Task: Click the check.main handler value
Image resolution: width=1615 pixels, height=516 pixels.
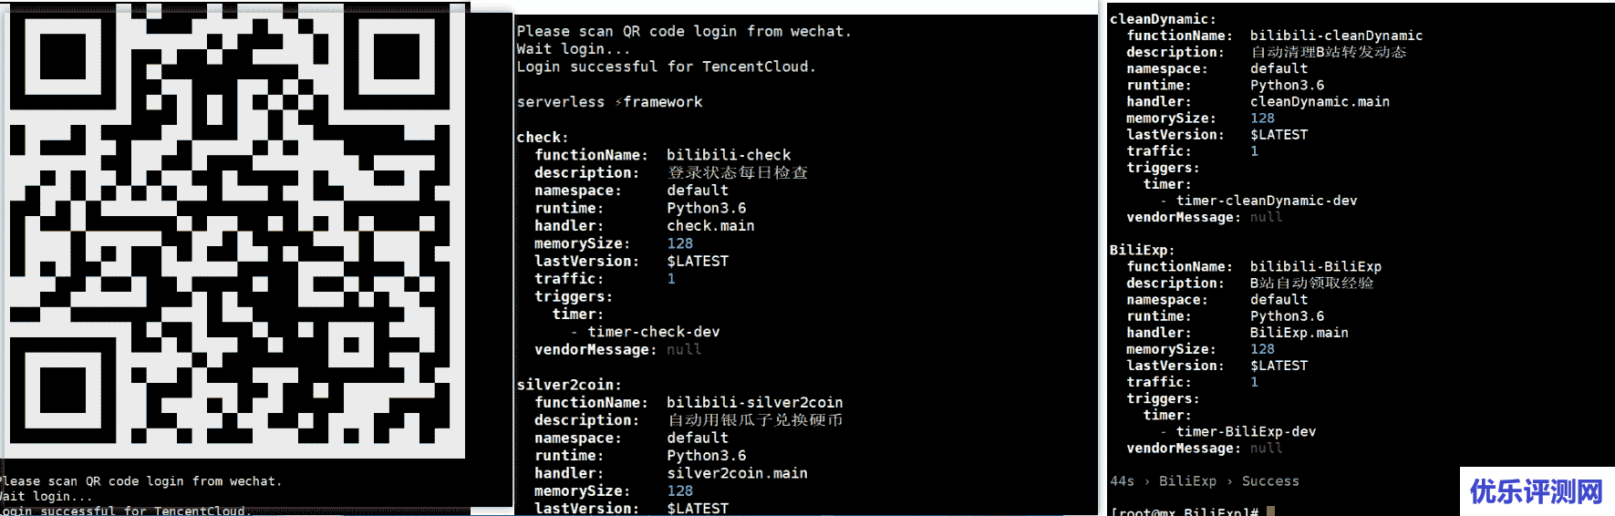Action: pyautogui.click(x=710, y=226)
